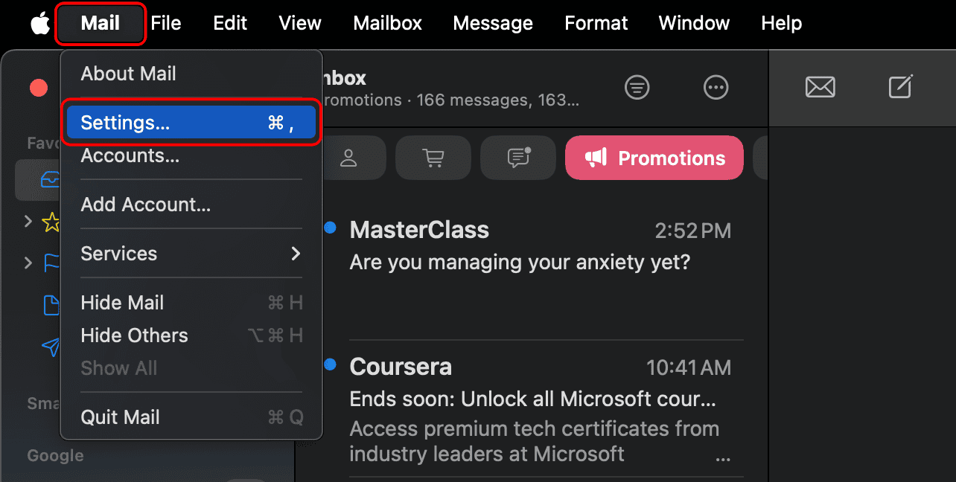The height and width of the screenshot is (482, 956).
Task: Open the Apple menu
Action: [x=40, y=23]
